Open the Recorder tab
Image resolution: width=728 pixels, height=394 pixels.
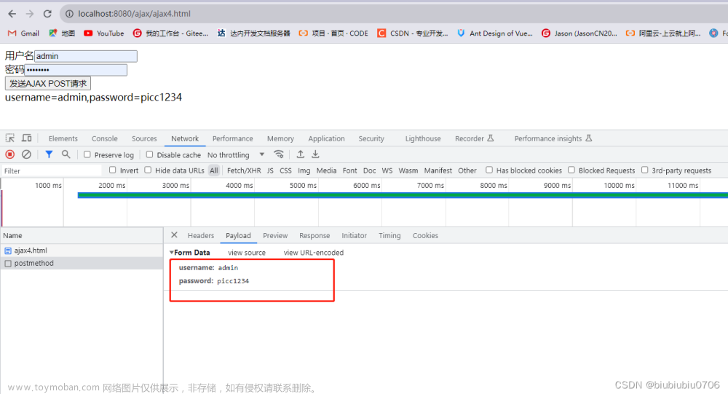point(474,138)
